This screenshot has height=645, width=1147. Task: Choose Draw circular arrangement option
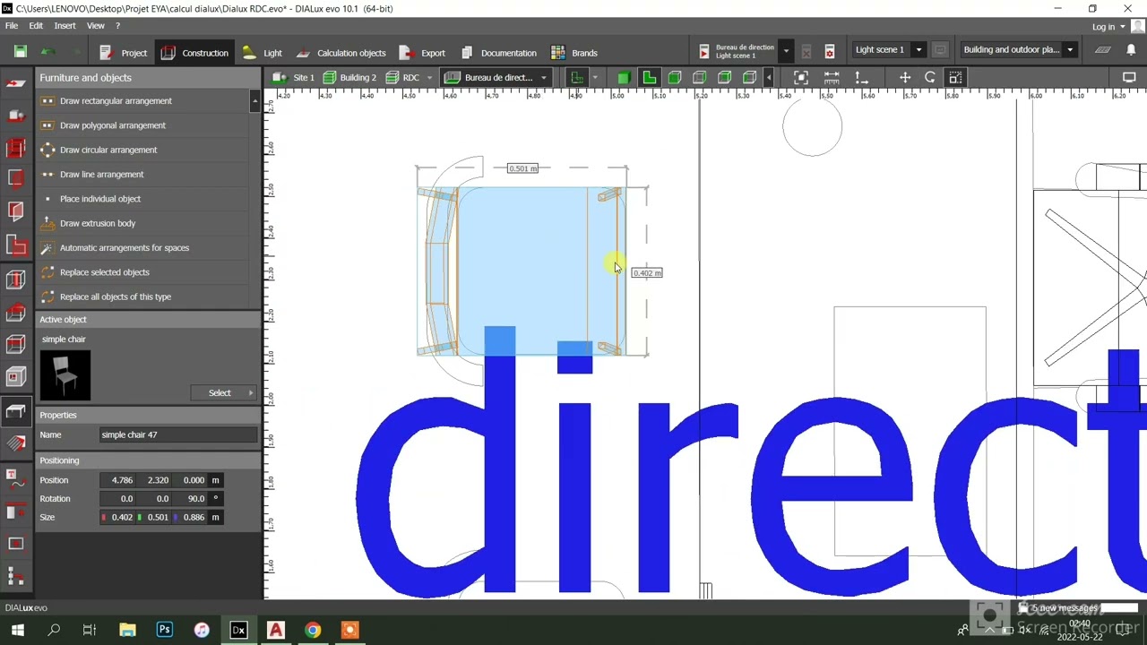point(108,150)
